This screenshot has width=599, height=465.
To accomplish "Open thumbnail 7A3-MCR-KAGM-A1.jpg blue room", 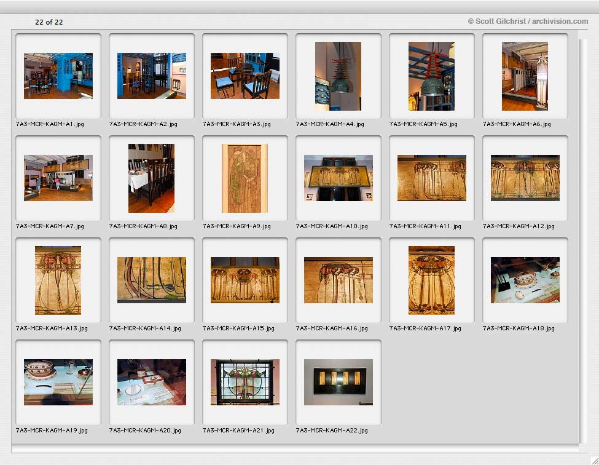I will pyautogui.click(x=58, y=76).
